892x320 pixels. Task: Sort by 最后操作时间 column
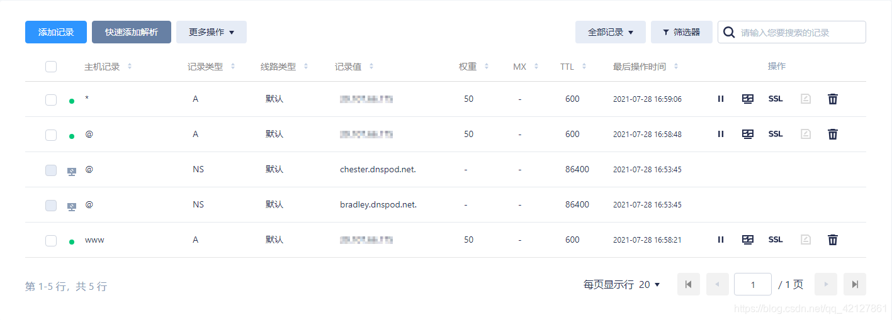click(676, 66)
